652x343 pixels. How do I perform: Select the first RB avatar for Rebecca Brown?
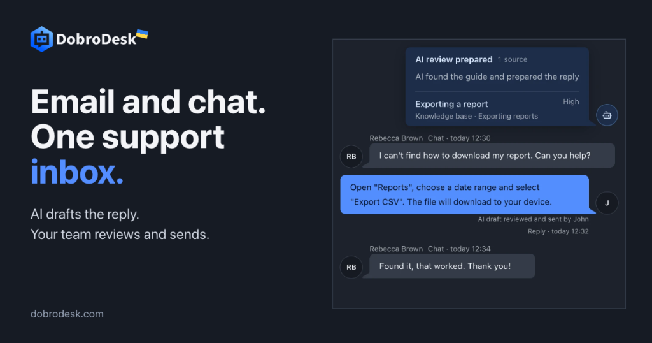pos(351,156)
